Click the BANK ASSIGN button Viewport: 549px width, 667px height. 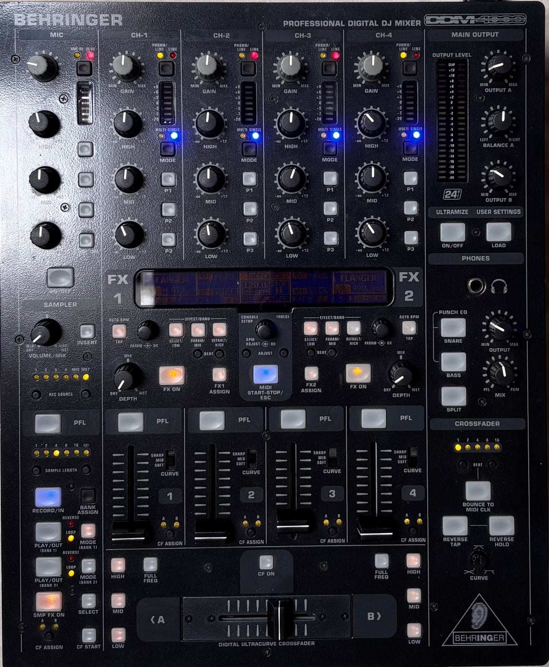coord(88,496)
